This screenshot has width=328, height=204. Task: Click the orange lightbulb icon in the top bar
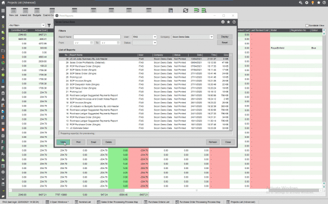tap(313, 3)
